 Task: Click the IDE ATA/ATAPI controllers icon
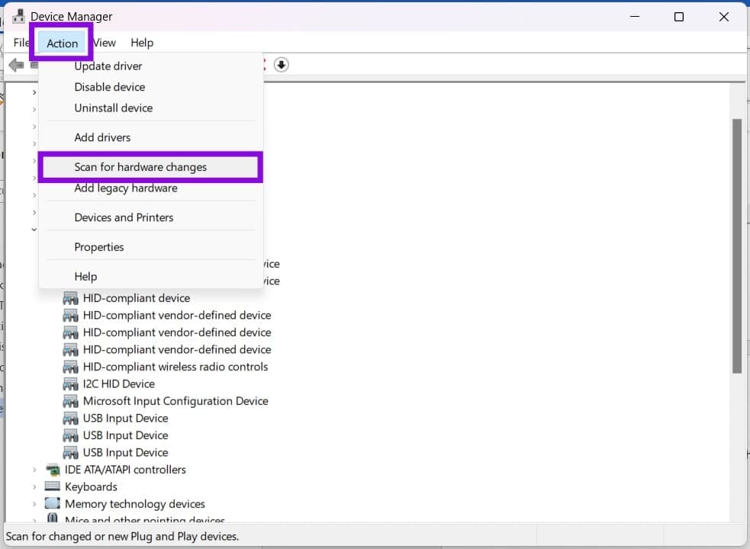pyautogui.click(x=52, y=470)
